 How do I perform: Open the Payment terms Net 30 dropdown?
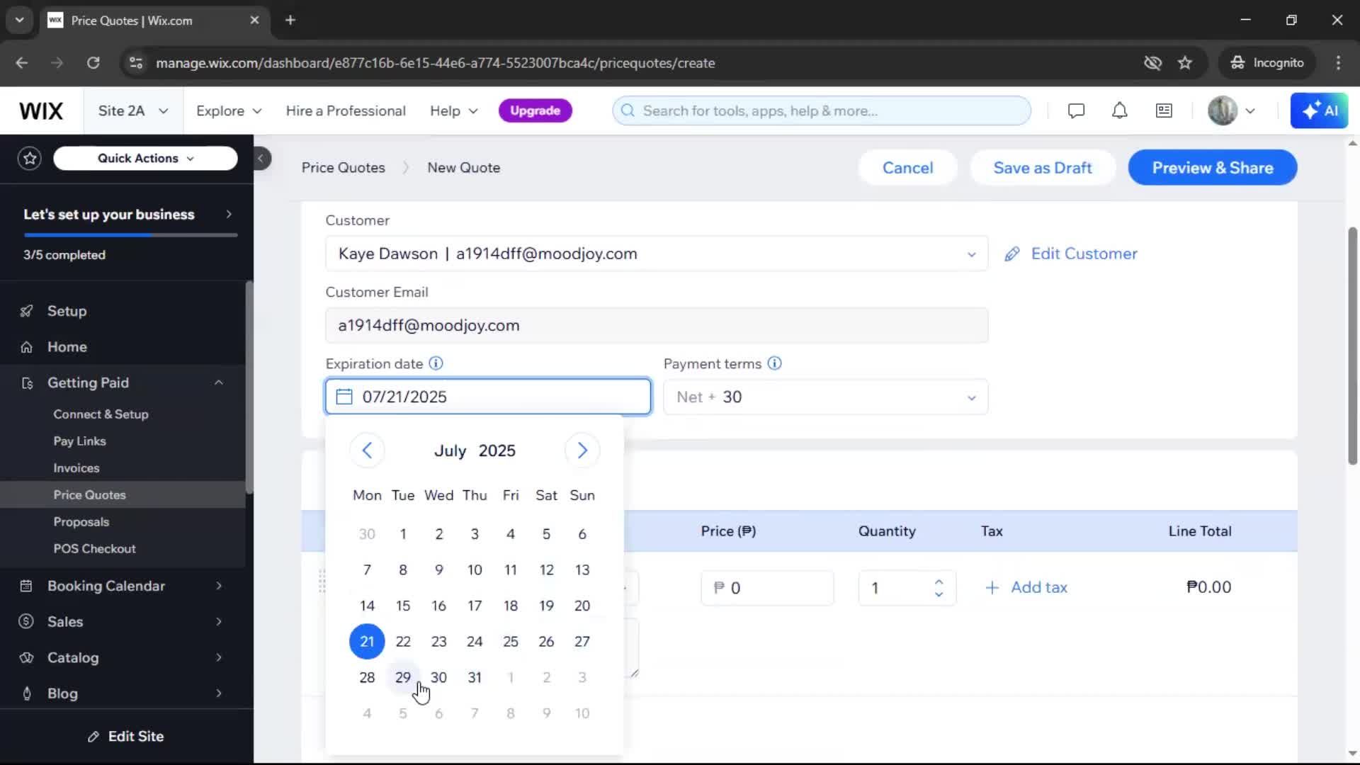click(x=826, y=397)
